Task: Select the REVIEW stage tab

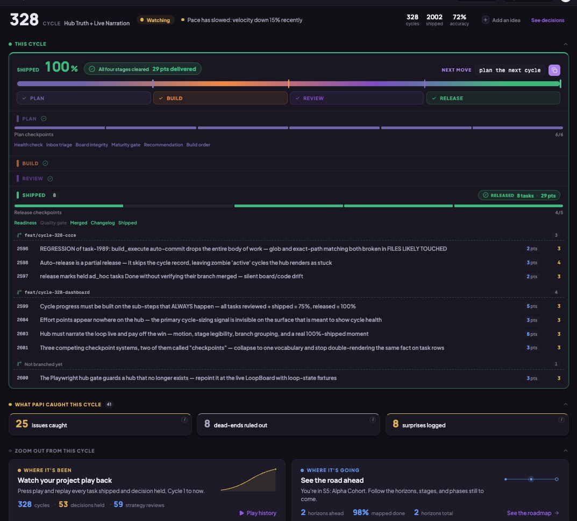Action: click(357, 98)
